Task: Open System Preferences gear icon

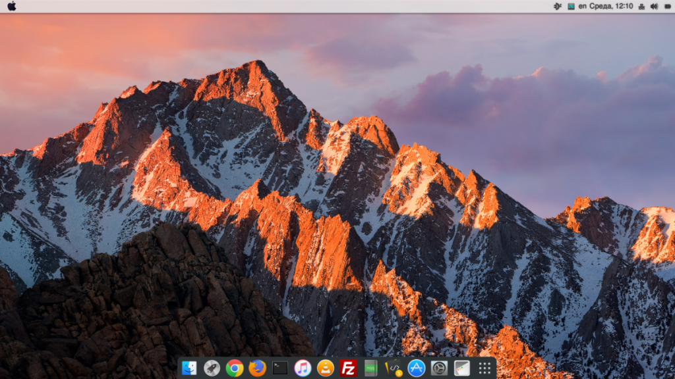Action: pos(439,368)
